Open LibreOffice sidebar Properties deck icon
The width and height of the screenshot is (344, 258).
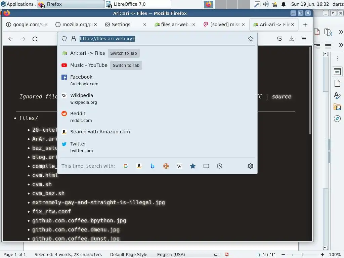(337, 72)
